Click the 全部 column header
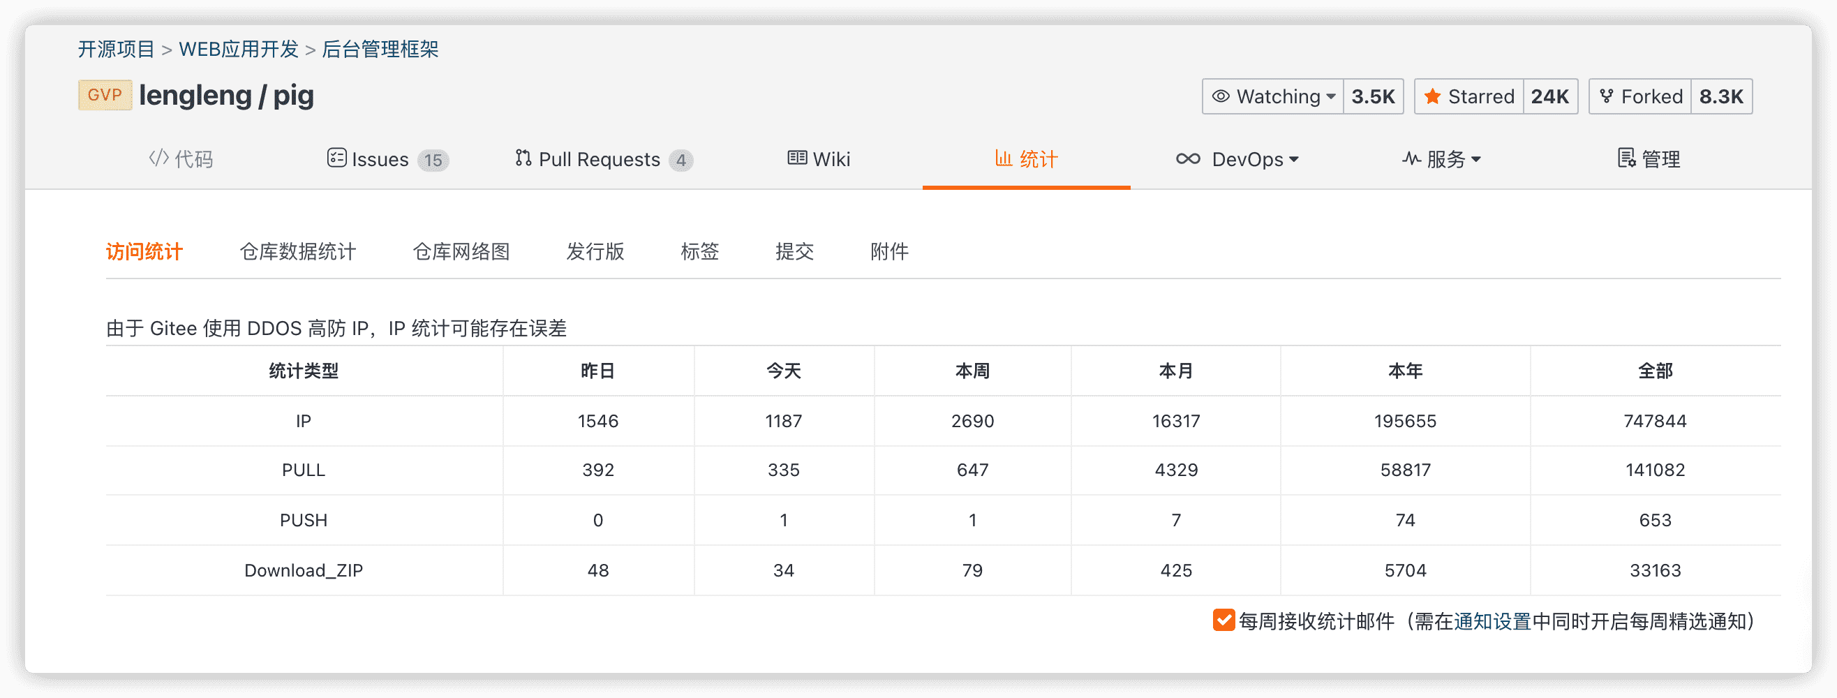 click(x=1655, y=371)
